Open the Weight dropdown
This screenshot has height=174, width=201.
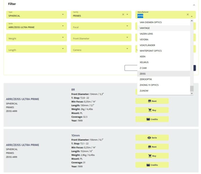pos(36,37)
